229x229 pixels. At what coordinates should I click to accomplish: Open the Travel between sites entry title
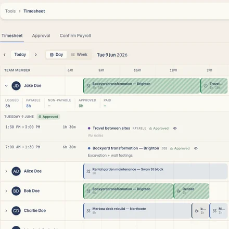click(111, 128)
